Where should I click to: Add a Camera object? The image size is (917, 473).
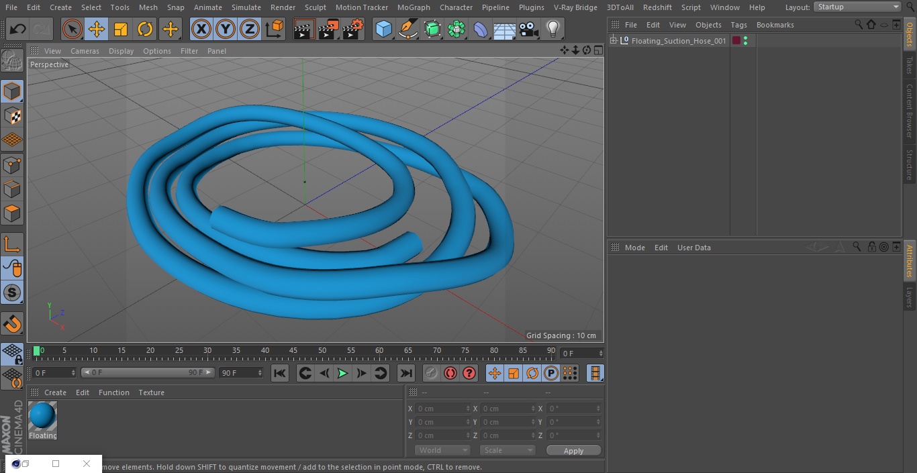point(529,30)
